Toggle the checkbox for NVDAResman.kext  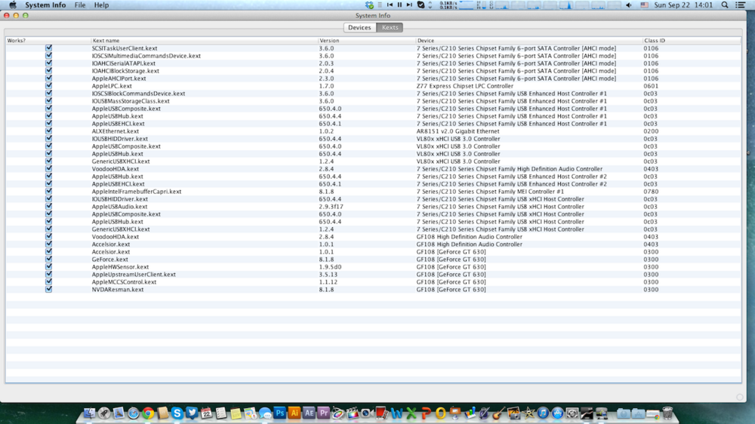[49, 290]
